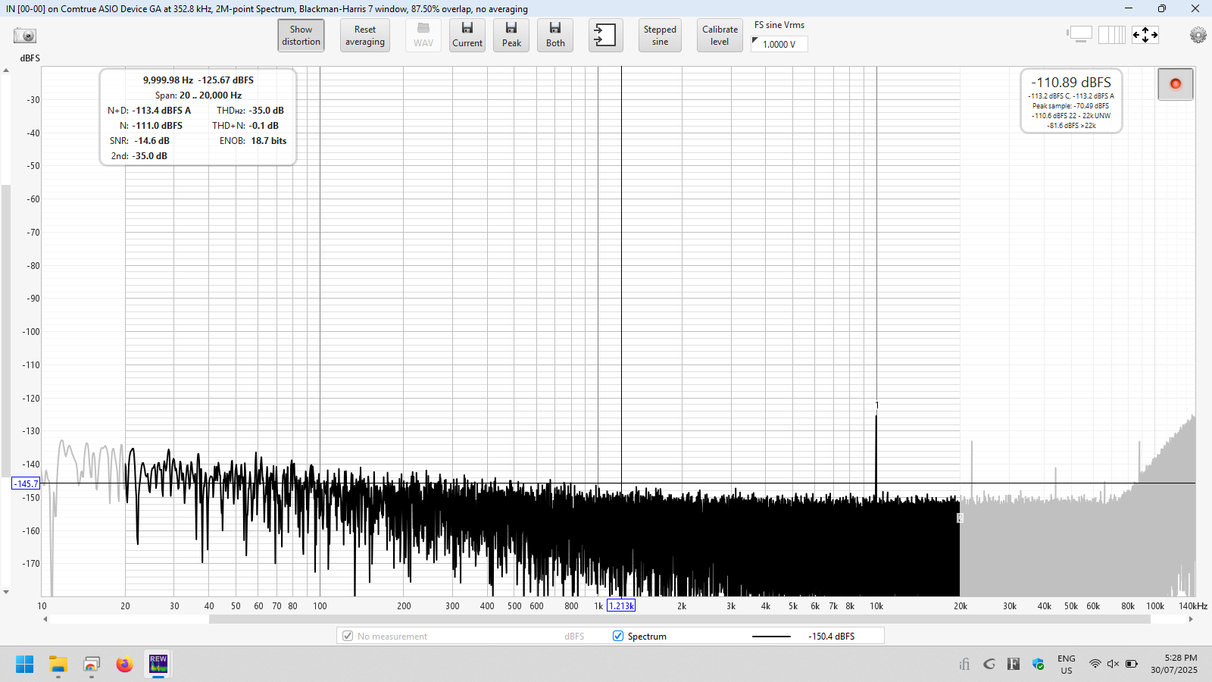Click the Calibrate level button
The height and width of the screenshot is (682, 1212).
coord(720,36)
